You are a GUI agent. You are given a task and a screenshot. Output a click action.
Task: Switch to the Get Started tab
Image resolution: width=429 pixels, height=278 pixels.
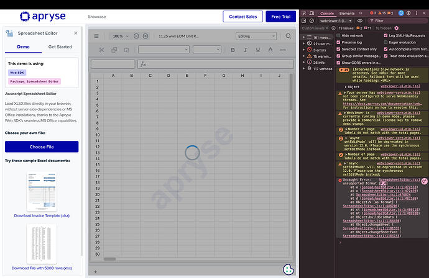60,47
